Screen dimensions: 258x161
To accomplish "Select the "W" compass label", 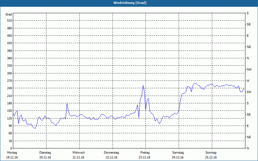I will (248, 81).
